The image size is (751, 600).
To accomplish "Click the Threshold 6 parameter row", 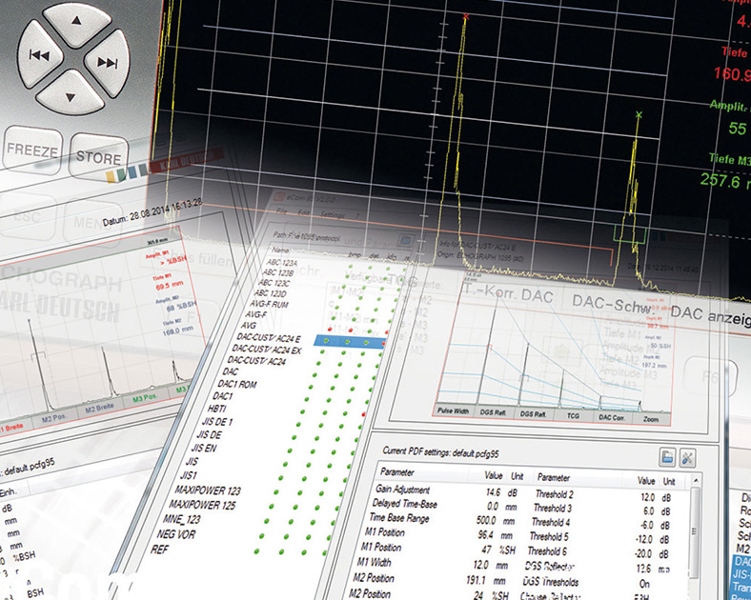I will [x=599, y=551].
